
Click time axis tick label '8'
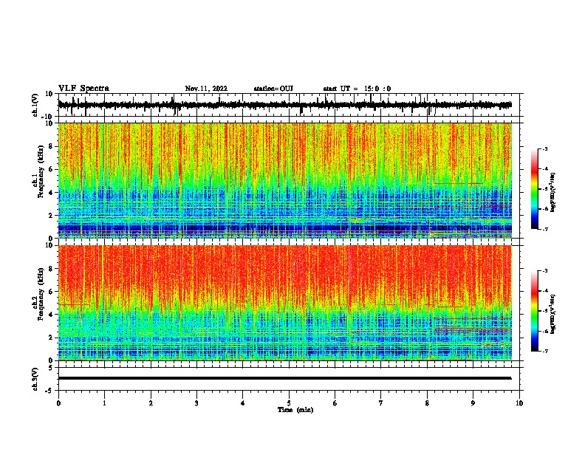(x=427, y=403)
